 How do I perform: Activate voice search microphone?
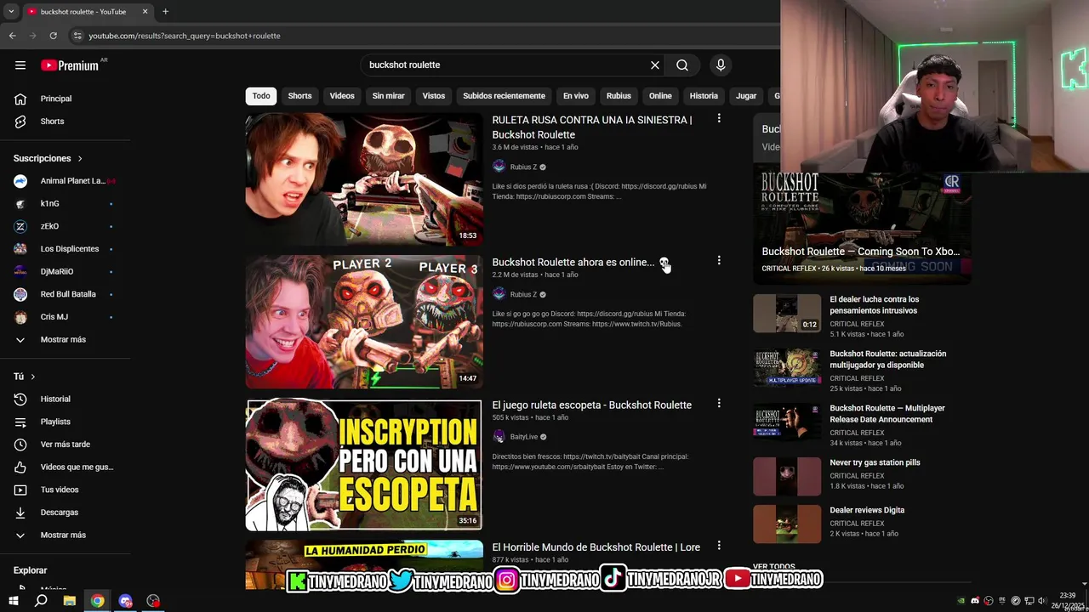tap(721, 65)
